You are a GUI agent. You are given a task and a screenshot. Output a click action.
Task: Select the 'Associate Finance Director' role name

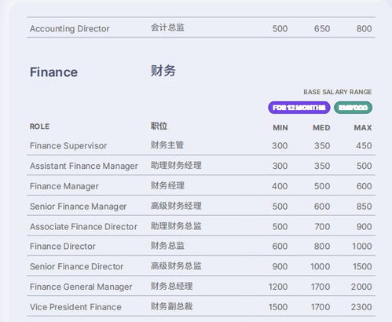(x=83, y=227)
